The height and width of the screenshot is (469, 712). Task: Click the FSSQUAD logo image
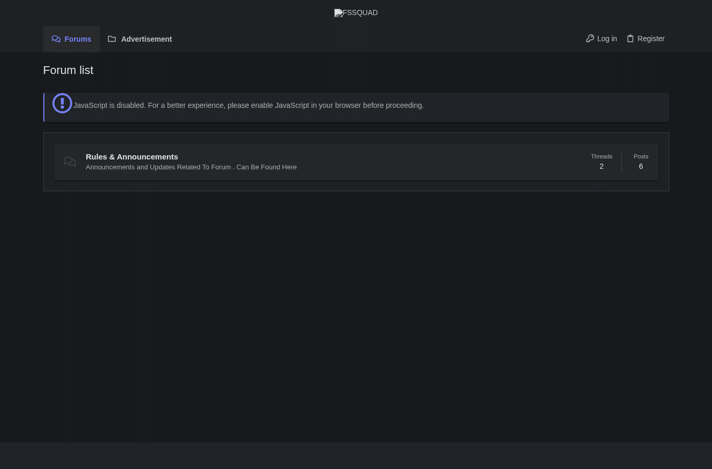tap(356, 13)
